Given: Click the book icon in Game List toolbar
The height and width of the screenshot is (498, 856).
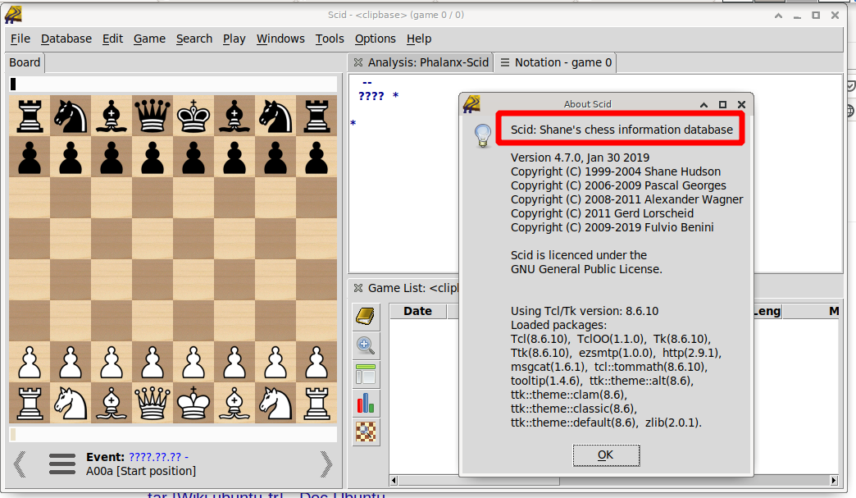Looking at the screenshot, I should (366, 316).
